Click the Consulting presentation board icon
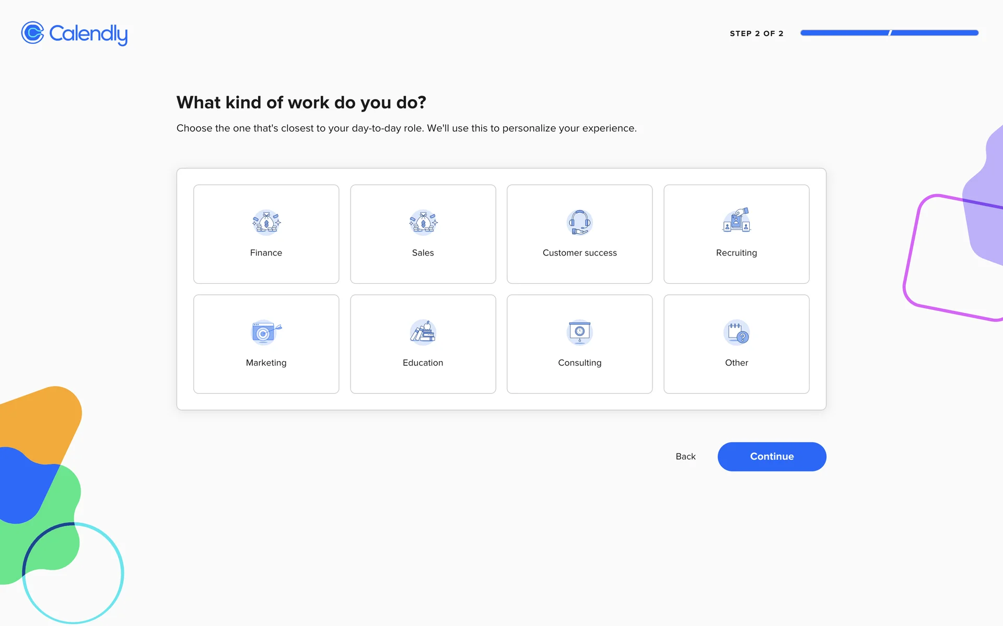The height and width of the screenshot is (626, 1003). tap(579, 332)
